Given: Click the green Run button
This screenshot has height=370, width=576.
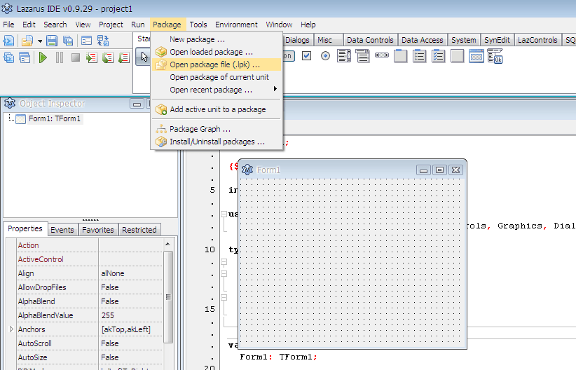Looking at the screenshot, I should coord(43,57).
